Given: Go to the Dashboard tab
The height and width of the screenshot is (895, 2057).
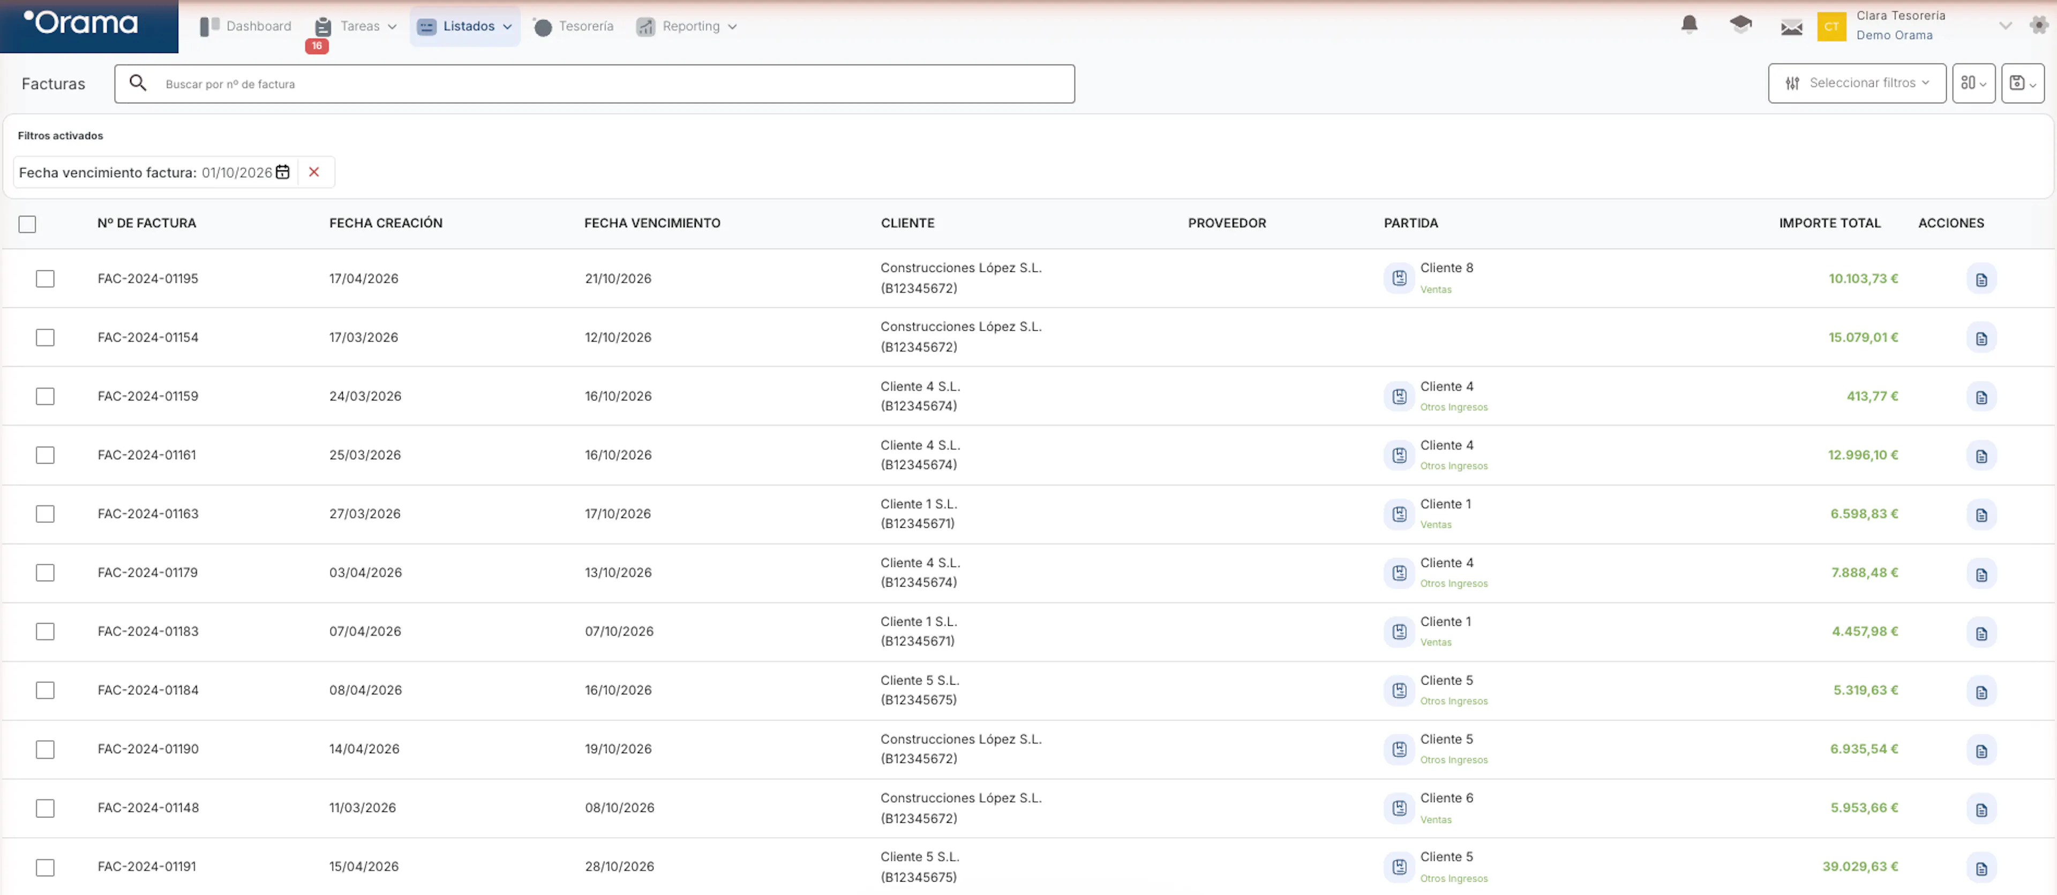Looking at the screenshot, I should (x=245, y=26).
